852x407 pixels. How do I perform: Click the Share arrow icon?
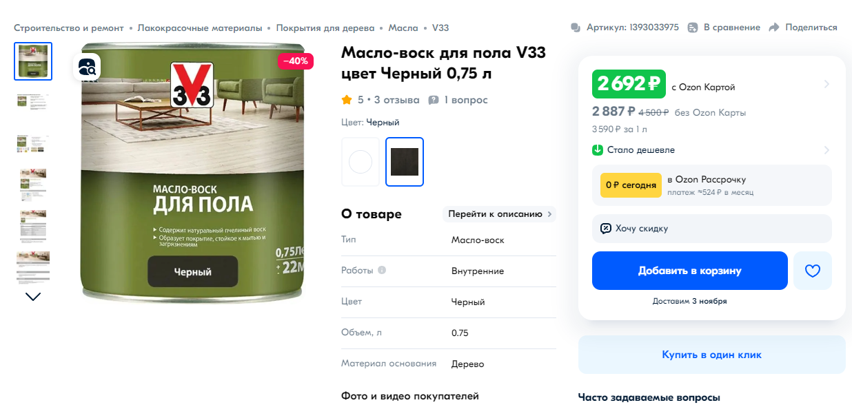(x=774, y=28)
